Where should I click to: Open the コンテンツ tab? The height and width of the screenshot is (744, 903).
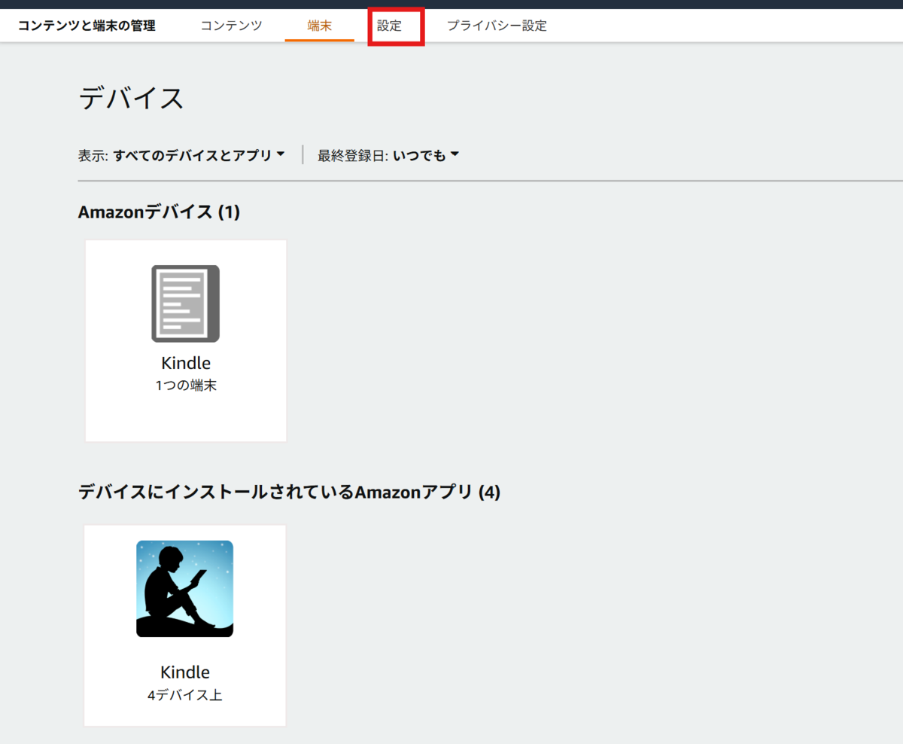231,26
